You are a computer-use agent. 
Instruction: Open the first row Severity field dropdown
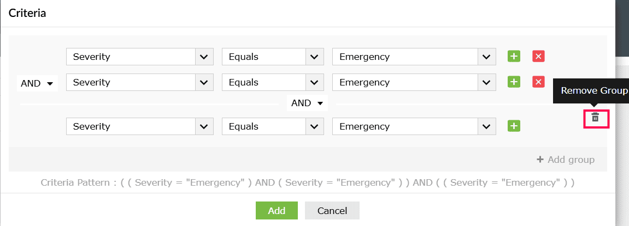point(139,57)
